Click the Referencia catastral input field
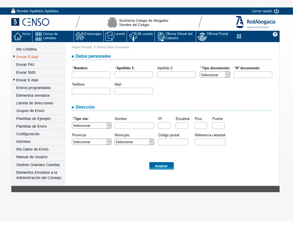Viewport: 293px width, 231px height. [210, 142]
